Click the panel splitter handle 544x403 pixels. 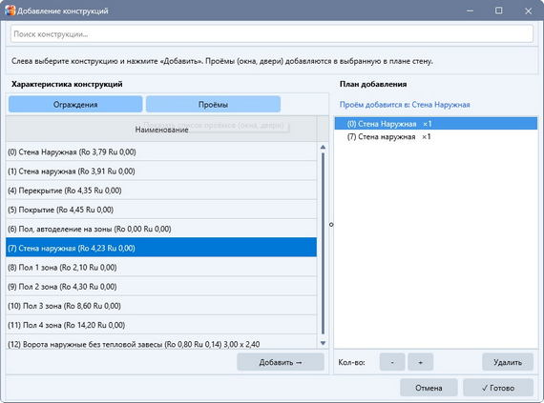(331, 225)
